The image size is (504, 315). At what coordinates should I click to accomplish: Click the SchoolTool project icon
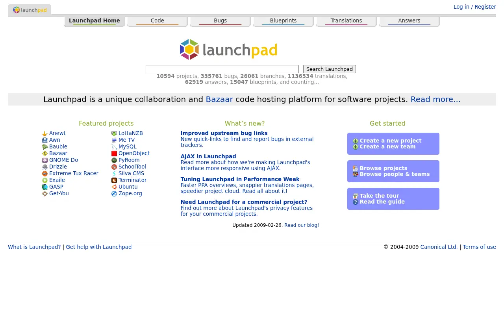[114, 167]
